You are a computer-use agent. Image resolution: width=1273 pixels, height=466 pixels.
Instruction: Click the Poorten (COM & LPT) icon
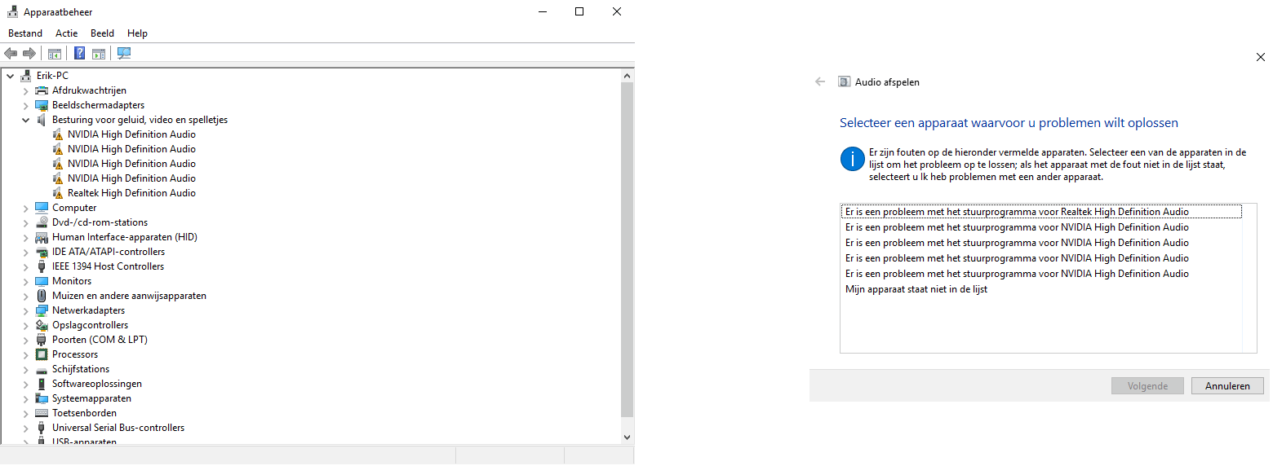(42, 340)
